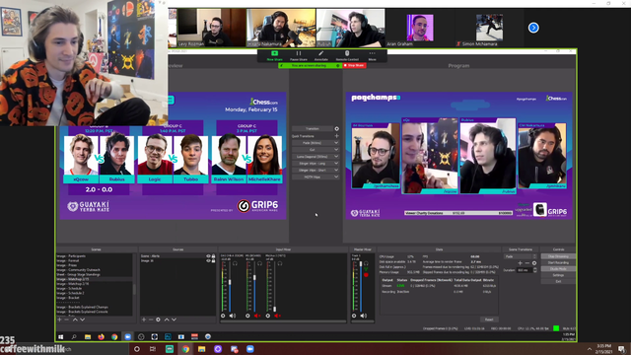
Task: Toggle headphone monitoring on first mixer channel
Action: [235, 263]
